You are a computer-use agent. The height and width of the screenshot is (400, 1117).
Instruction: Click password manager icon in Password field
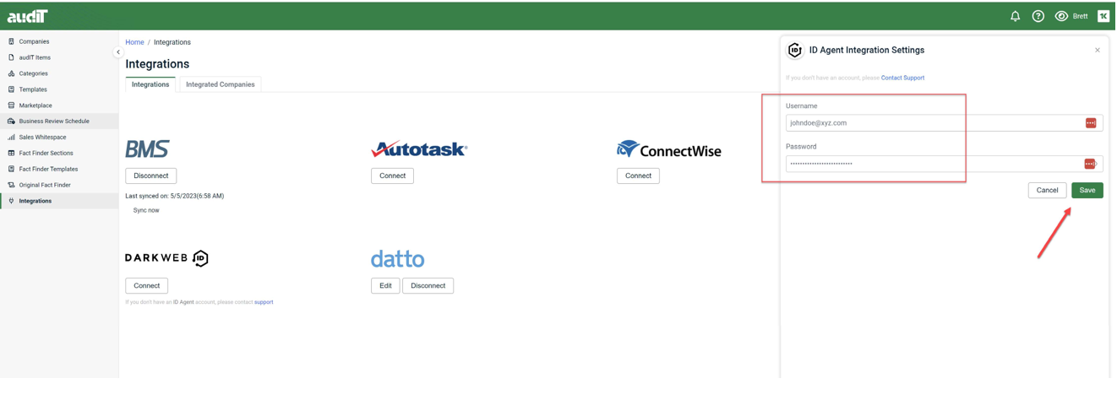1090,164
